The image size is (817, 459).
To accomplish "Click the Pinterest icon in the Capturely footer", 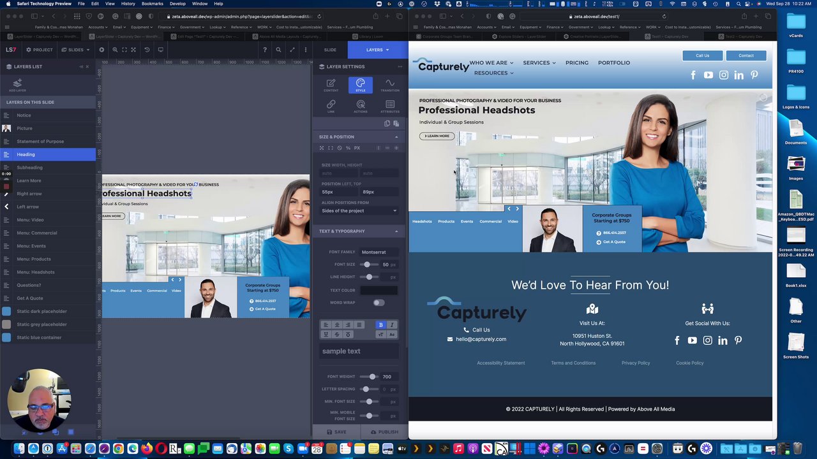I will point(738,340).
